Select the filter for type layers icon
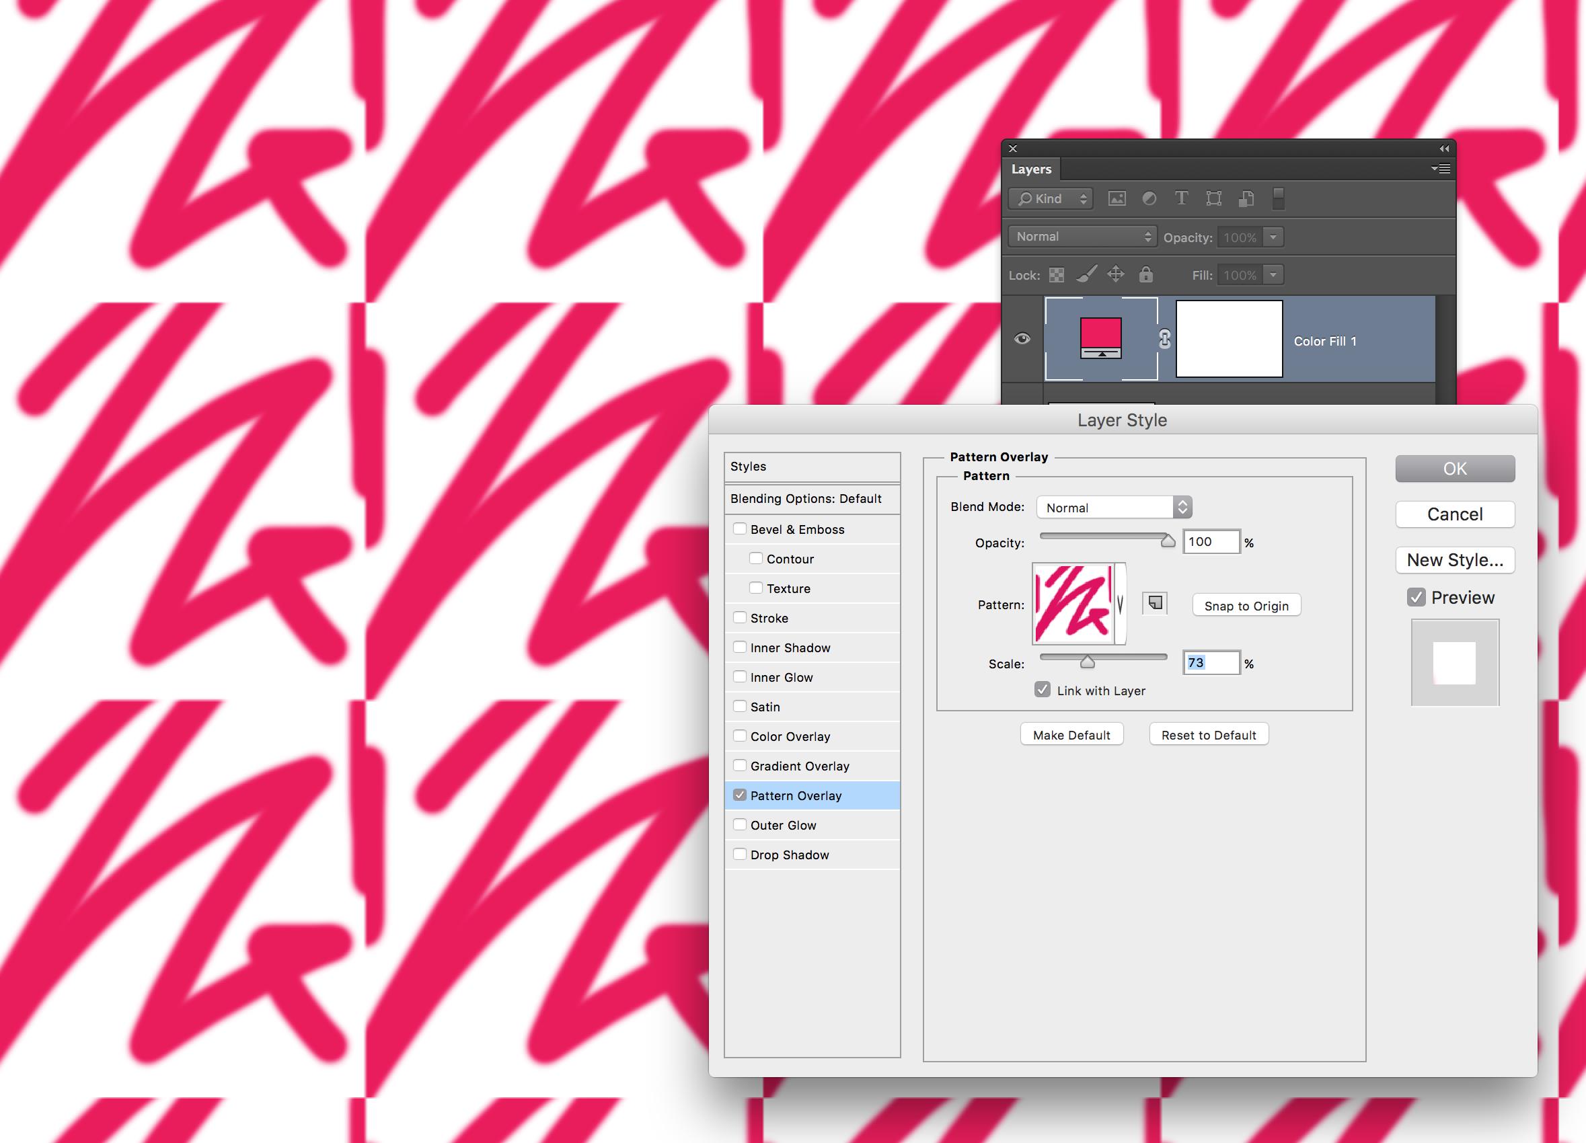 [x=1182, y=198]
